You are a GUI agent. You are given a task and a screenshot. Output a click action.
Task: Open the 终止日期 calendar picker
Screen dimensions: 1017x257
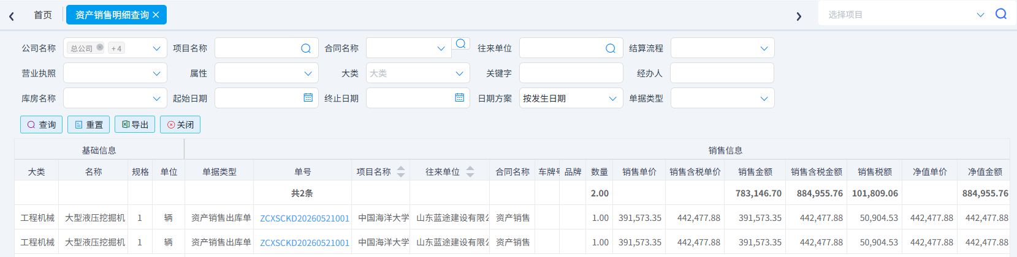click(x=459, y=98)
